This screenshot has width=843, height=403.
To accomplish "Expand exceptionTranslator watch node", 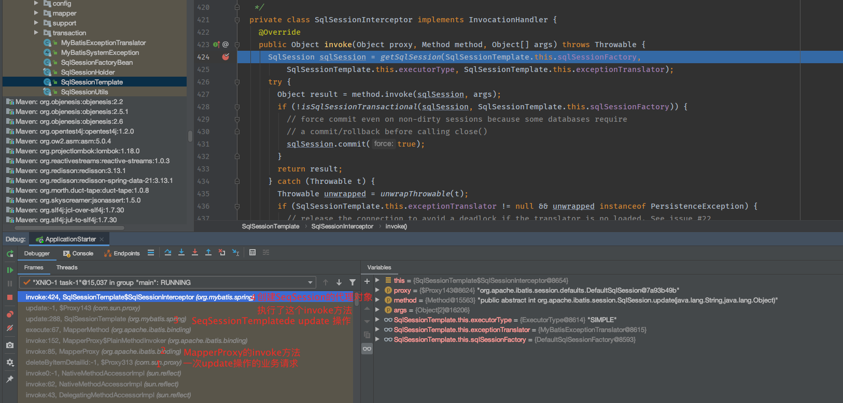I will [x=377, y=329].
